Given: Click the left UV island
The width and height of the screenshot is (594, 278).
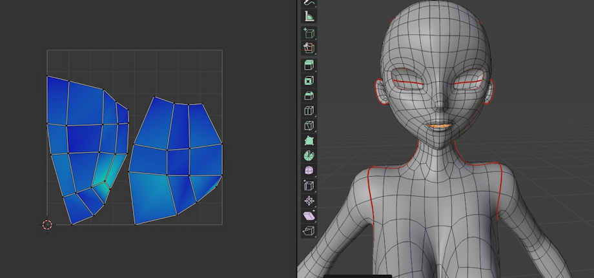Looking at the screenshot, I should point(84,139).
